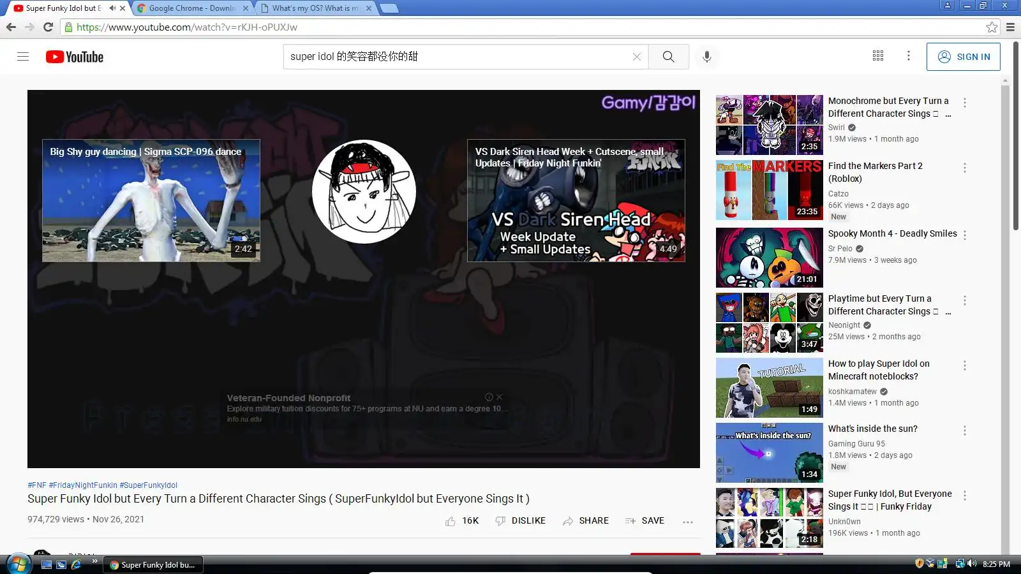This screenshot has width=1021, height=574.
Task: Open the Chrome menu button
Action: pyautogui.click(x=1010, y=27)
